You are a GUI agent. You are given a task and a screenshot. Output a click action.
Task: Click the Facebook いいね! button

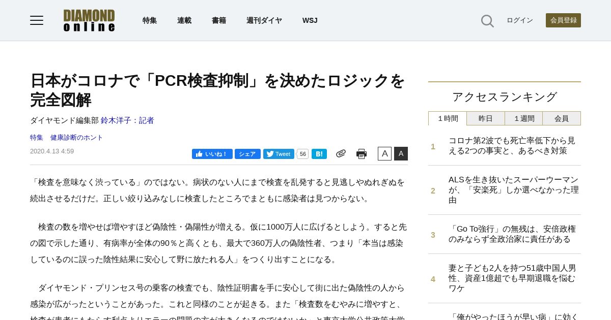[212, 154]
